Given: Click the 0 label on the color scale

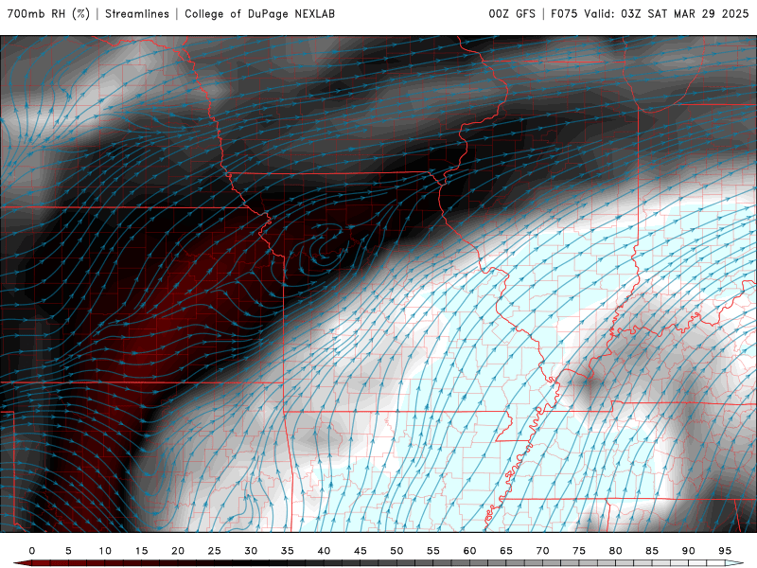Looking at the screenshot, I should (x=32, y=551).
